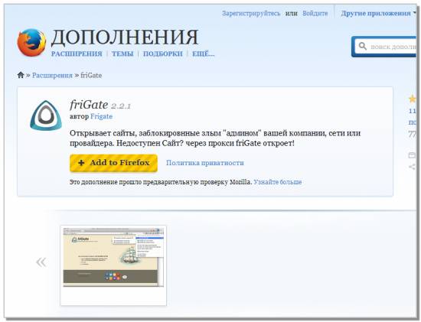Click the Add to Firefox button
The width and height of the screenshot is (421, 322).
pos(113,163)
